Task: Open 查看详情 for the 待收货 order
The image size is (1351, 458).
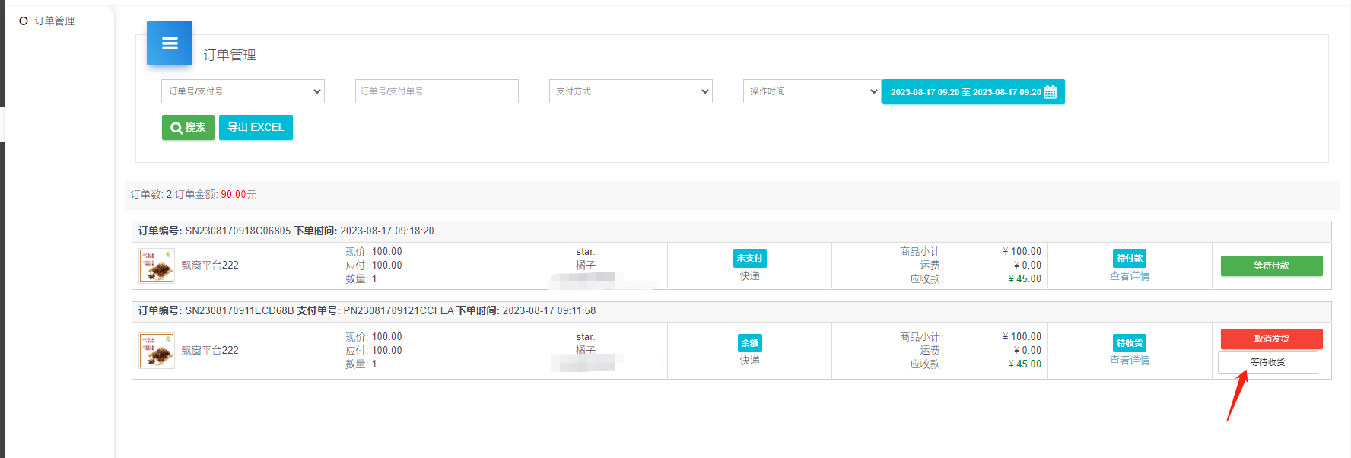Action: point(1130,361)
